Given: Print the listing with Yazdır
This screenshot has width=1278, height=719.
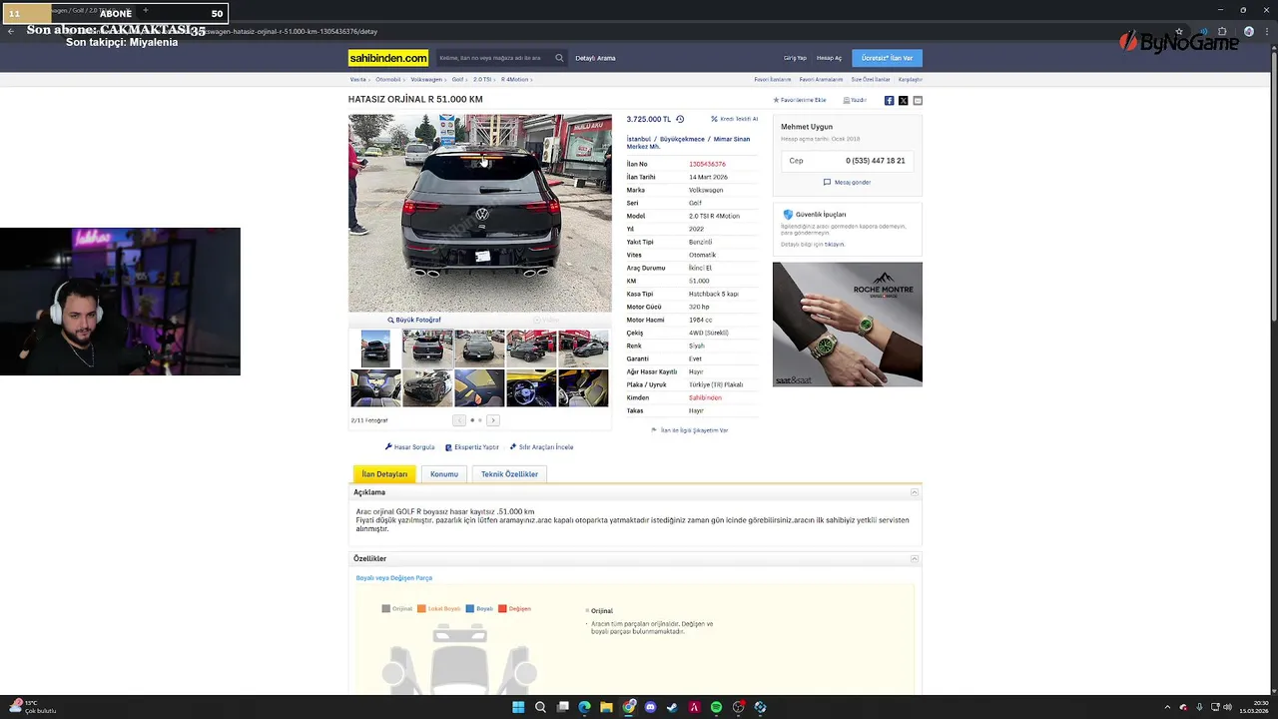Looking at the screenshot, I should tap(855, 100).
